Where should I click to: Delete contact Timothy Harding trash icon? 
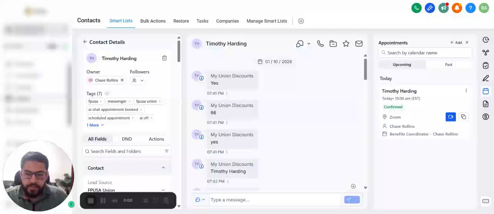tap(164, 58)
